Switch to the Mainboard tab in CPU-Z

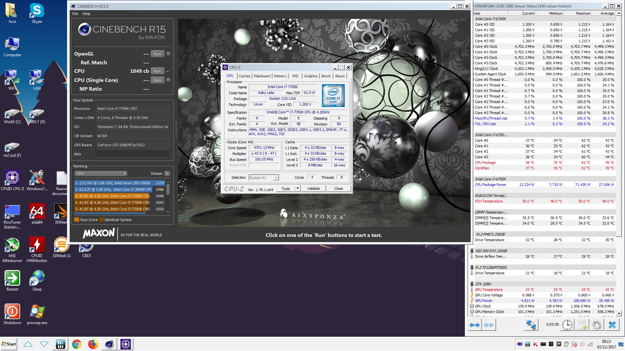point(262,76)
